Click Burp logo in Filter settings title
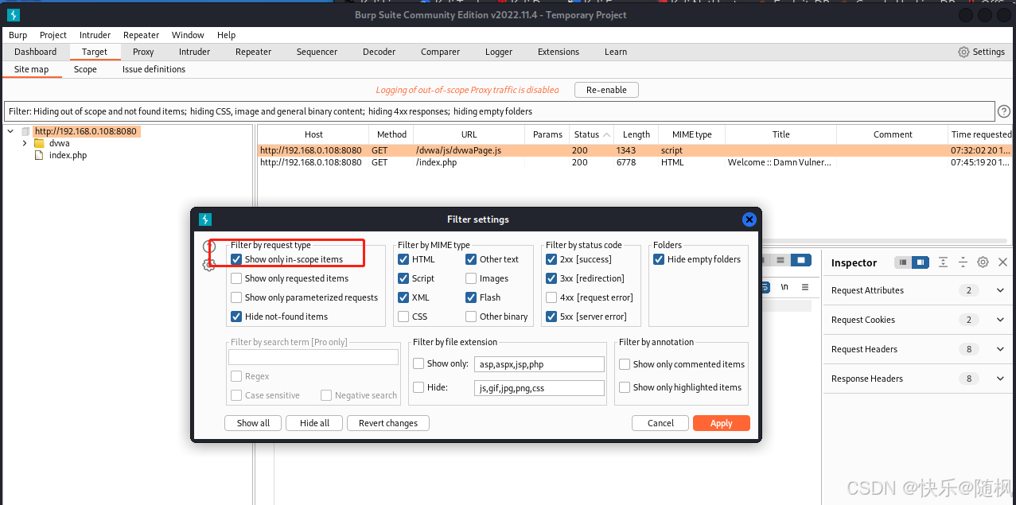The width and height of the screenshot is (1016, 505). [x=204, y=219]
